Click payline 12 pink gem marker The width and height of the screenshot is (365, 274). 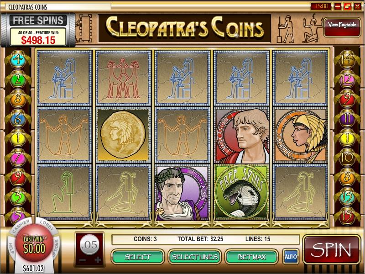pyautogui.click(x=347, y=79)
